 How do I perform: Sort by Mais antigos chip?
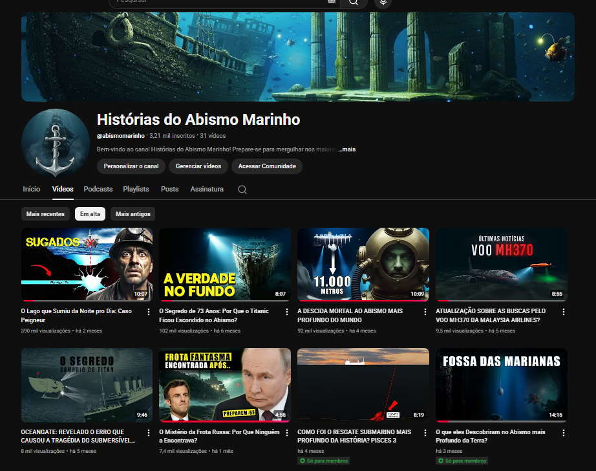[x=133, y=214]
